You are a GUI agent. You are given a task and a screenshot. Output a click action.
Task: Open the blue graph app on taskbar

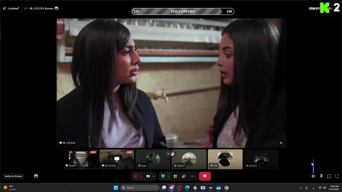219,188
